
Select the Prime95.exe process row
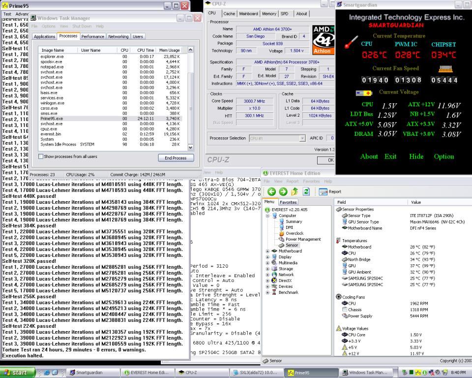coord(111,119)
